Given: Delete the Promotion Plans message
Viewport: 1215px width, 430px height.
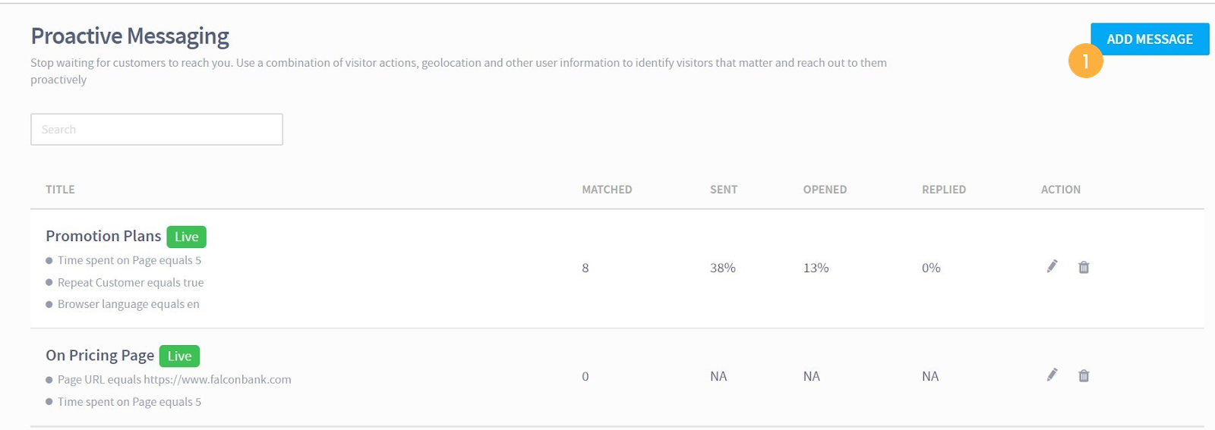Looking at the screenshot, I should click(x=1084, y=267).
